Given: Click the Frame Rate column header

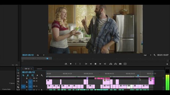Looking at the screenshot, I should point(6,89).
